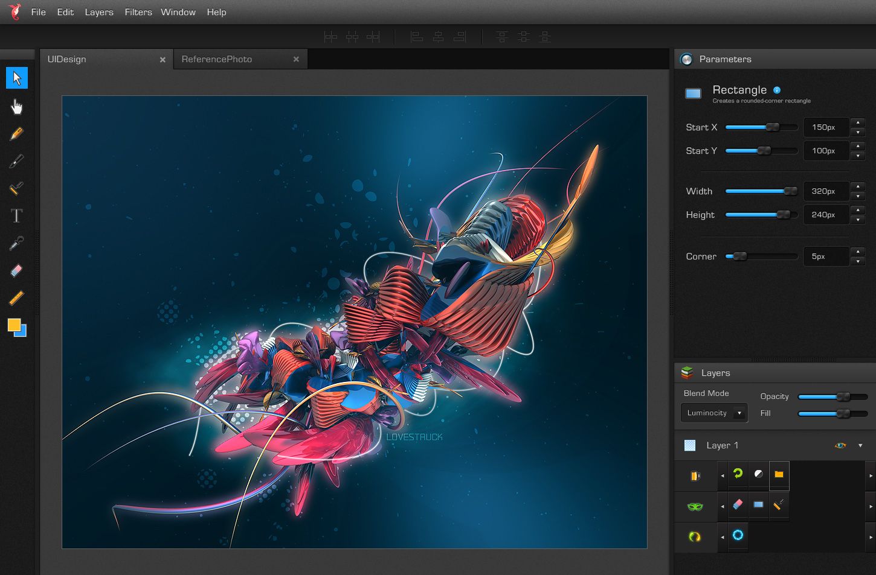
Task: Pick the Text tool
Action: 16,216
